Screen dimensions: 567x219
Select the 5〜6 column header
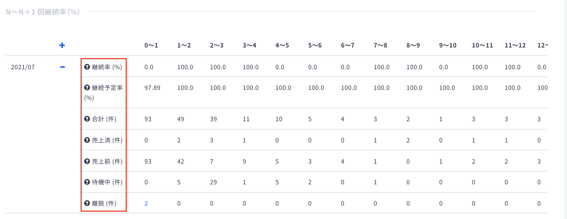click(x=315, y=45)
